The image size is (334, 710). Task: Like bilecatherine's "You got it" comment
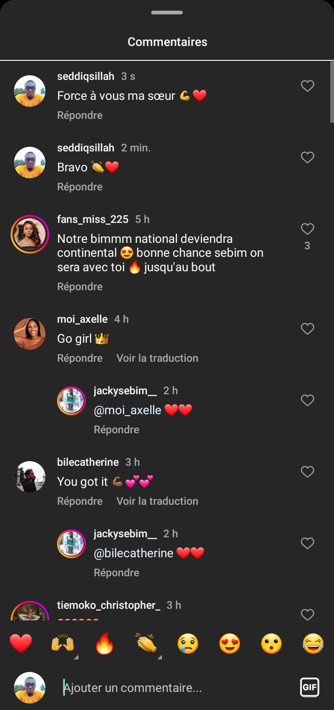(x=308, y=472)
